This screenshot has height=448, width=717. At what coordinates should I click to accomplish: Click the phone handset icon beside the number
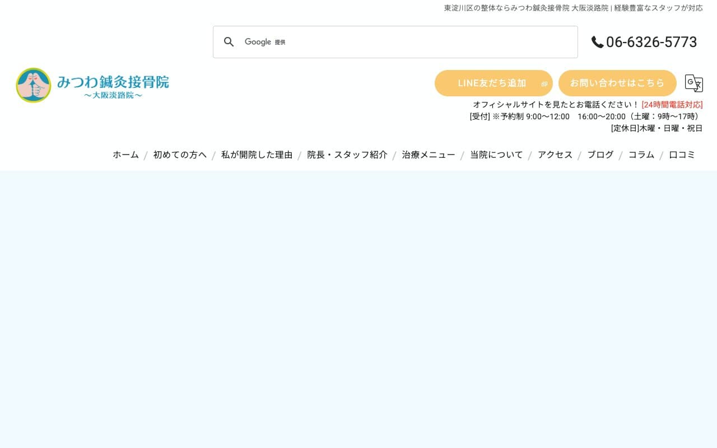click(x=597, y=42)
